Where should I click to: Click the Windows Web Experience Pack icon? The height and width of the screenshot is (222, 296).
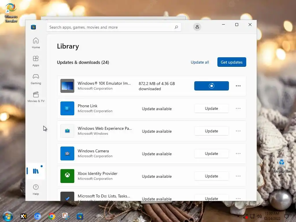click(x=67, y=131)
